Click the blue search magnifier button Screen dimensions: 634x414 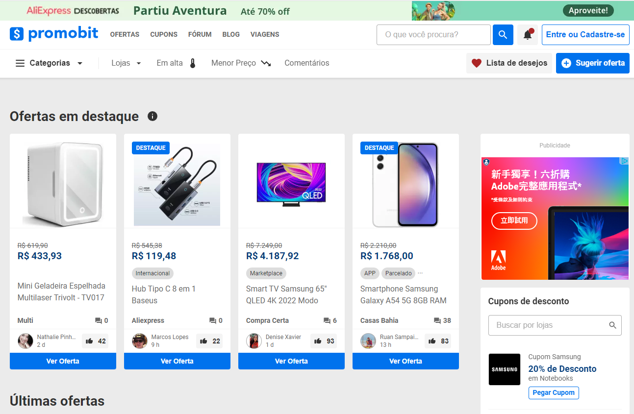pos(503,35)
